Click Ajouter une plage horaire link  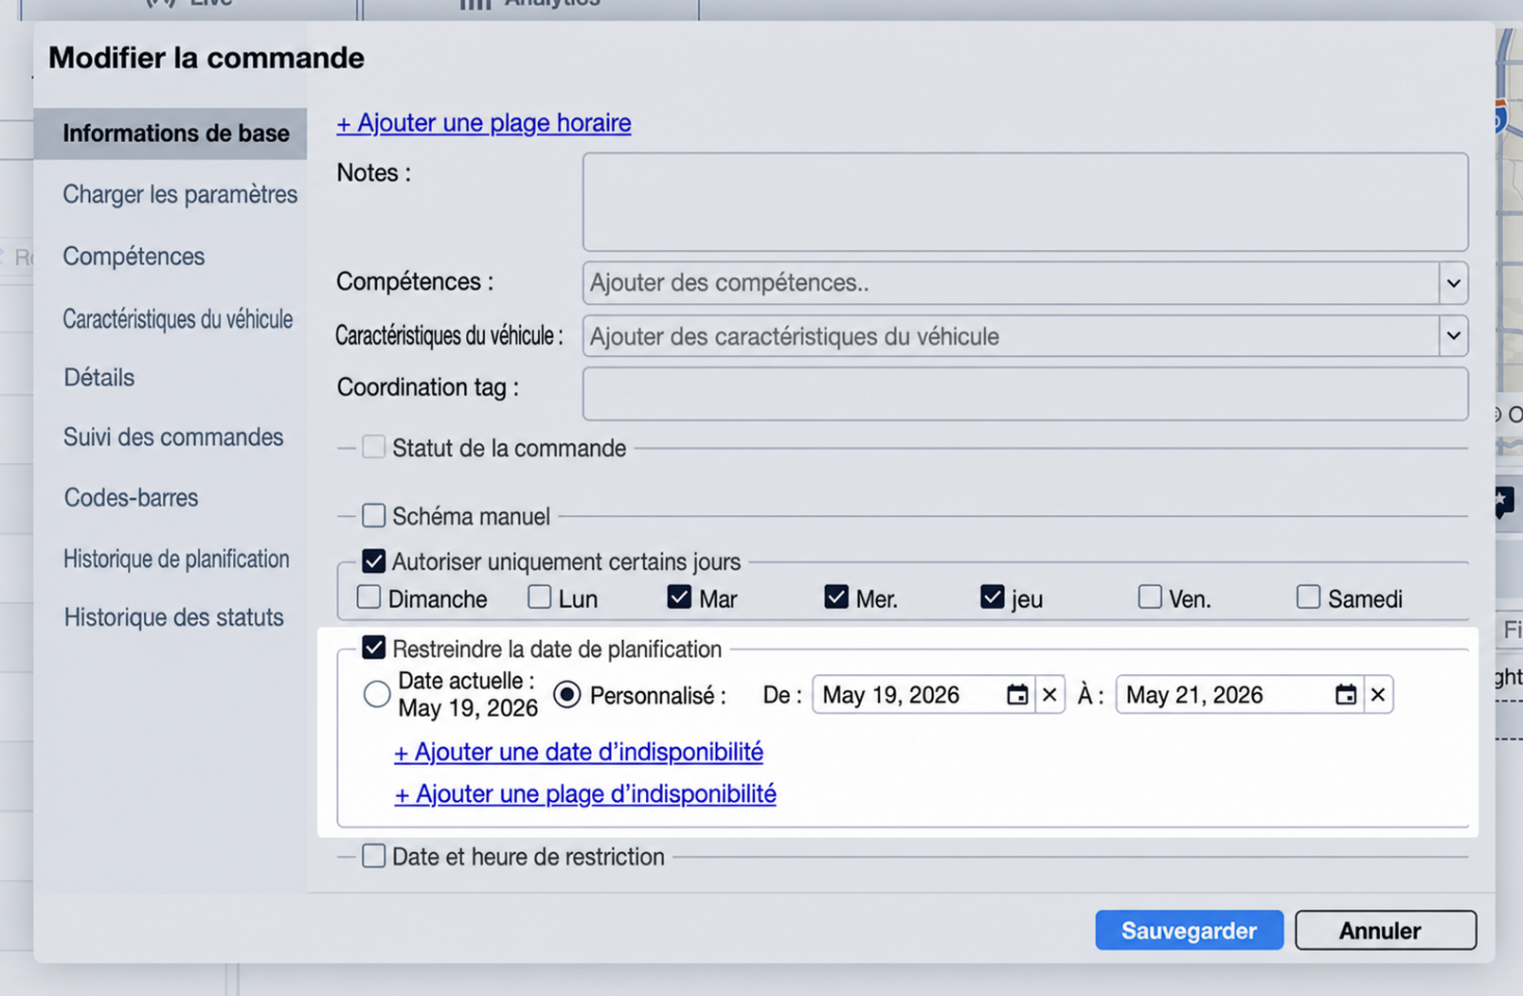tap(484, 123)
